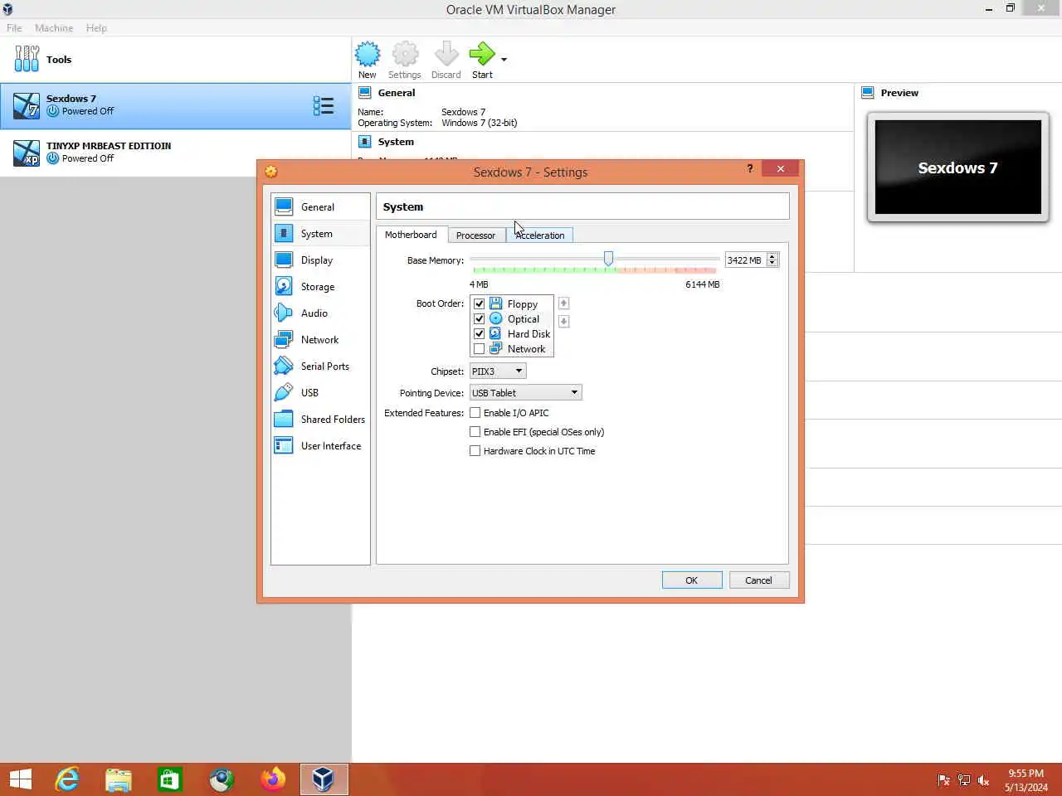The width and height of the screenshot is (1062, 796).
Task: Switch to the Motherboard tab
Action: [x=411, y=235]
